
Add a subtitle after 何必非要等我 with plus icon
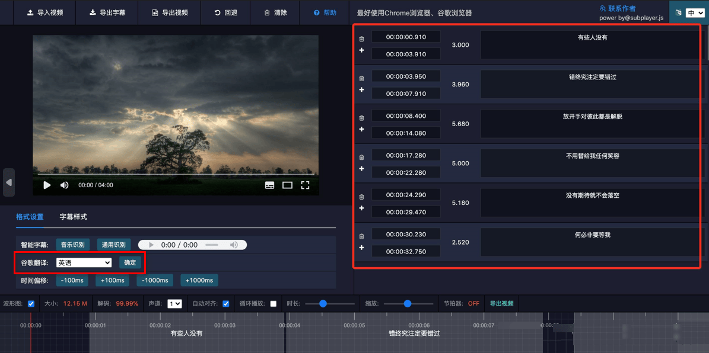(x=361, y=248)
